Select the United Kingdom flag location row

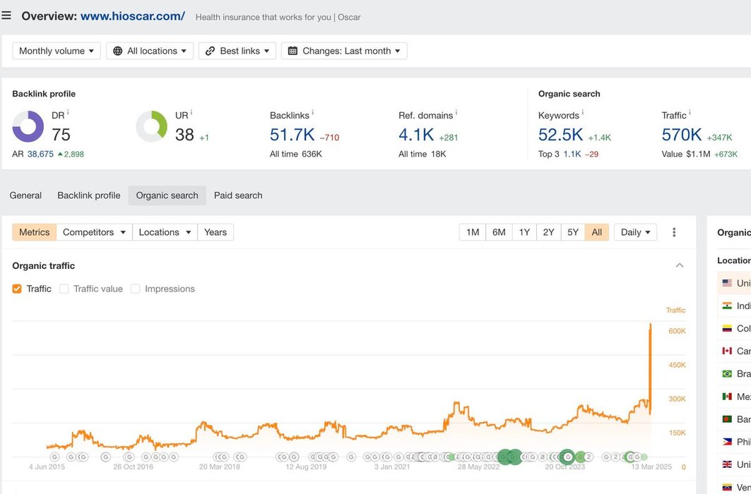click(734, 464)
